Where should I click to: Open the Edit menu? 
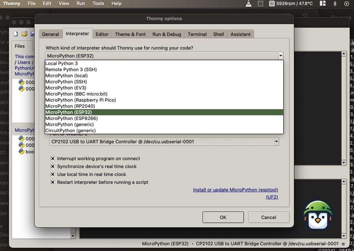point(47,4)
